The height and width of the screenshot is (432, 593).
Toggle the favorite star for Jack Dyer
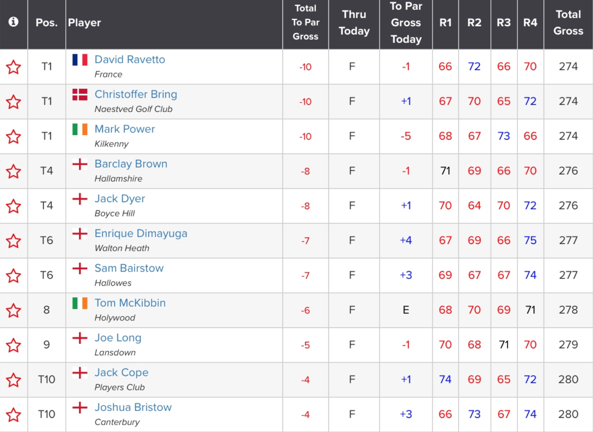point(14,206)
